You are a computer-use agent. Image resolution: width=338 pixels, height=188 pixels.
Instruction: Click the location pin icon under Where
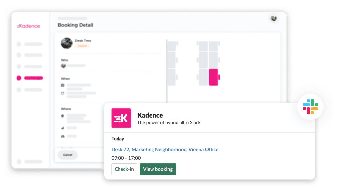coord(62,116)
